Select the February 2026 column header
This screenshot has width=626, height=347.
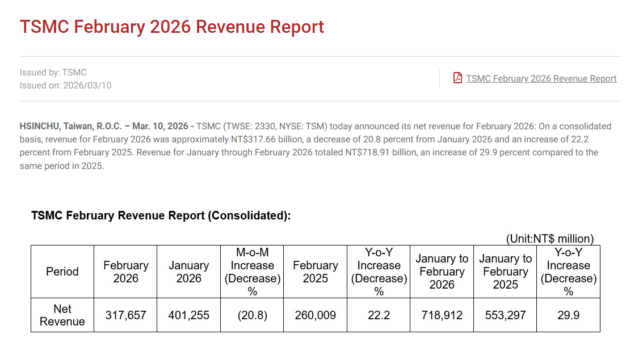coord(125,272)
